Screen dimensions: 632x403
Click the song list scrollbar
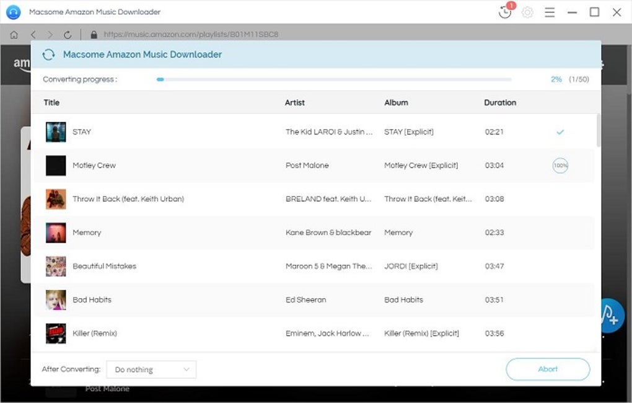pos(598,131)
